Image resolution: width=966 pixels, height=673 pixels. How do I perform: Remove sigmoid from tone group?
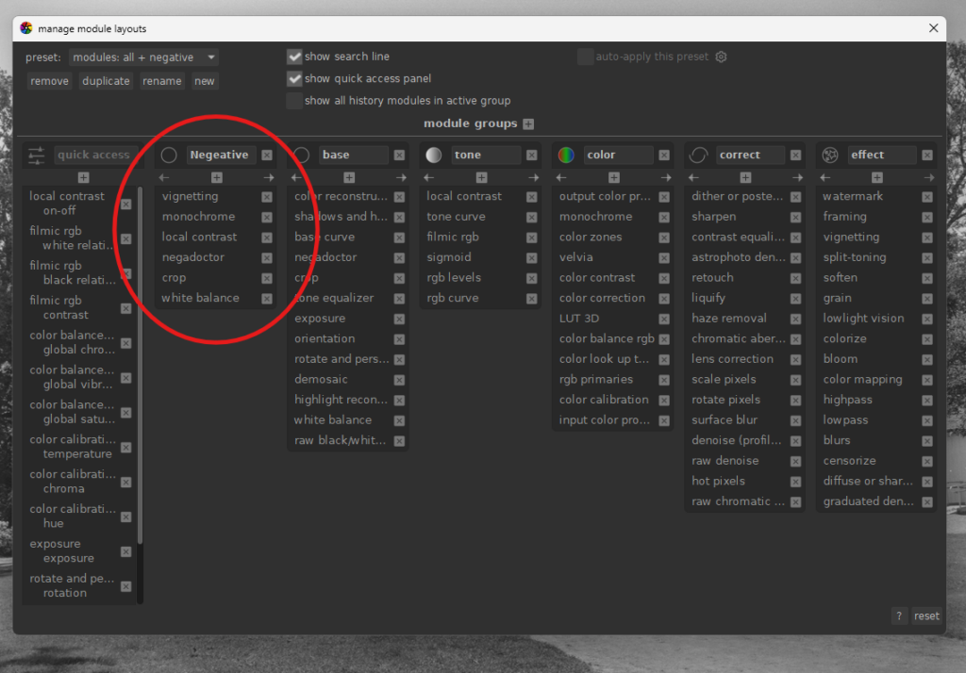[532, 258]
